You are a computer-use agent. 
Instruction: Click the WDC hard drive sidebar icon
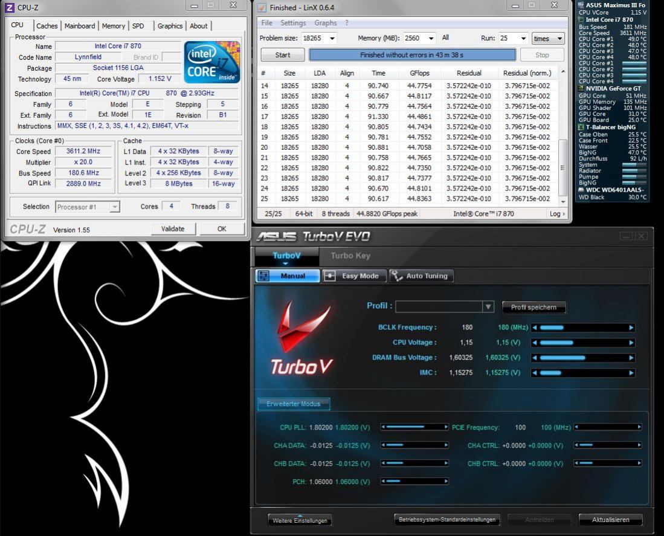pyautogui.click(x=581, y=190)
